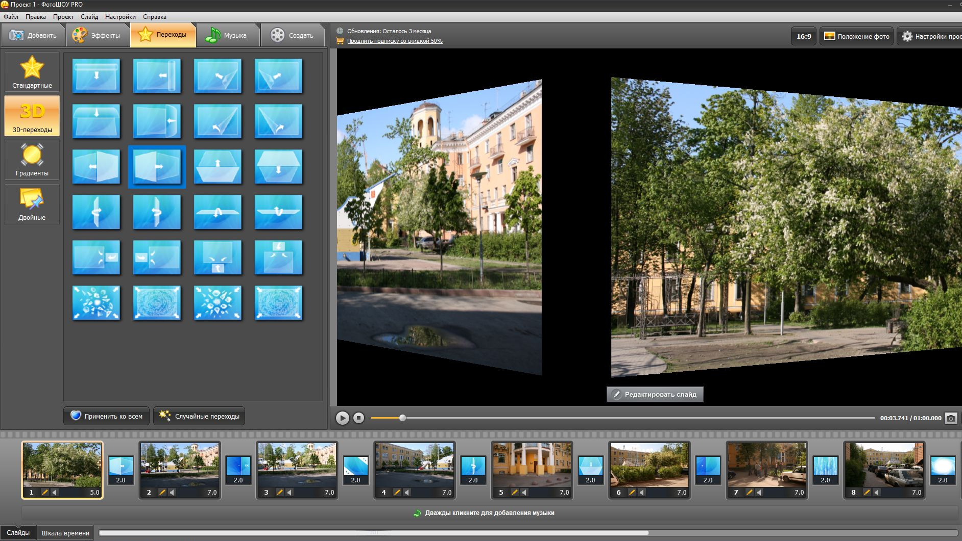Open the 16:9 aspect ratio selector
Image resolution: width=962 pixels, height=541 pixels.
803,36
